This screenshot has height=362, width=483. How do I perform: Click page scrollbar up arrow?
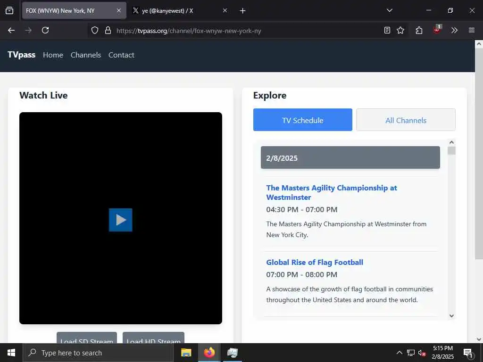click(x=479, y=44)
